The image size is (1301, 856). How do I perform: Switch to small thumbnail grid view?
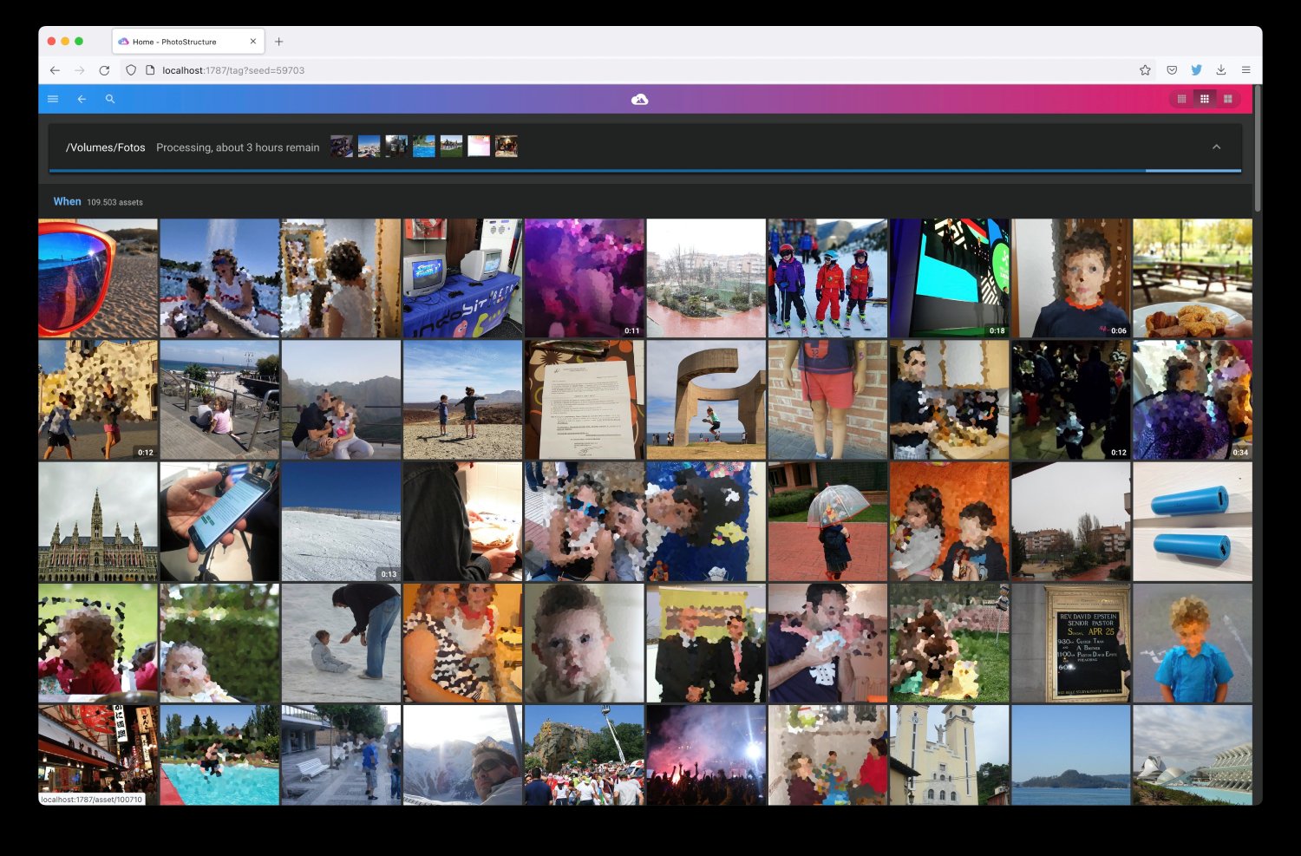[1181, 99]
